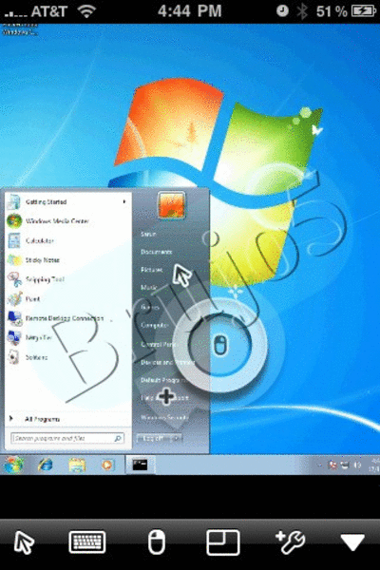Image resolution: width=380 pixels, height=570 pixels.
Task: Switch to the command prompt taskbar window
Action: (140, 465)
